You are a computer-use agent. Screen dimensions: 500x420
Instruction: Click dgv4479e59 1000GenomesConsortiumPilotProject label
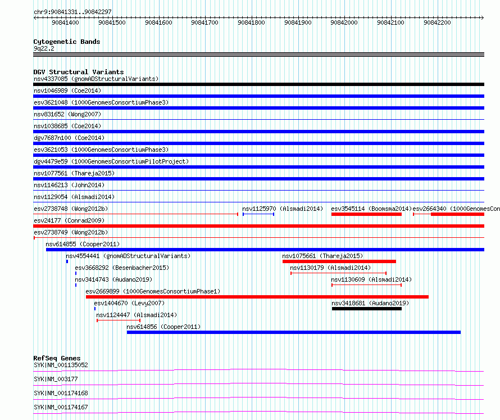click(111, 161)
